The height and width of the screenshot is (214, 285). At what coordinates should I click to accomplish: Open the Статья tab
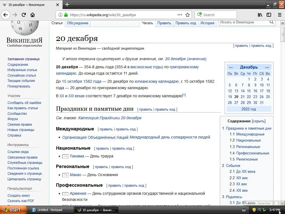(57, 23)
